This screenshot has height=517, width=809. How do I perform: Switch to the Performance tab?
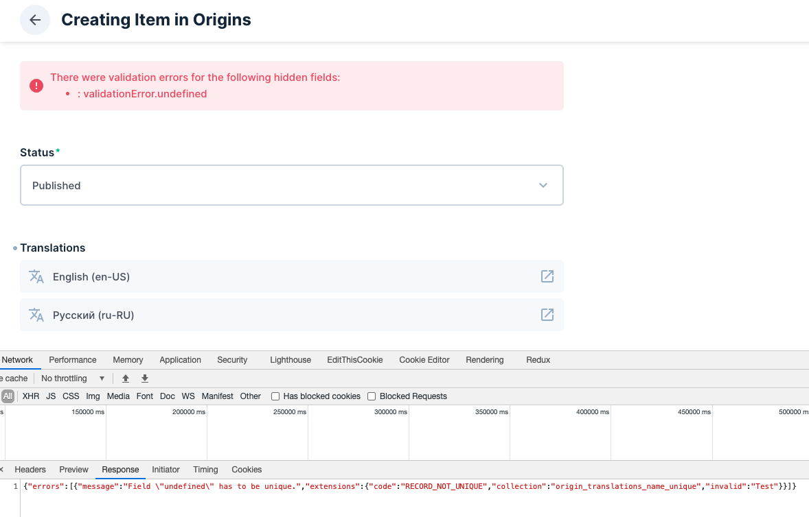(x=73, y=360)
